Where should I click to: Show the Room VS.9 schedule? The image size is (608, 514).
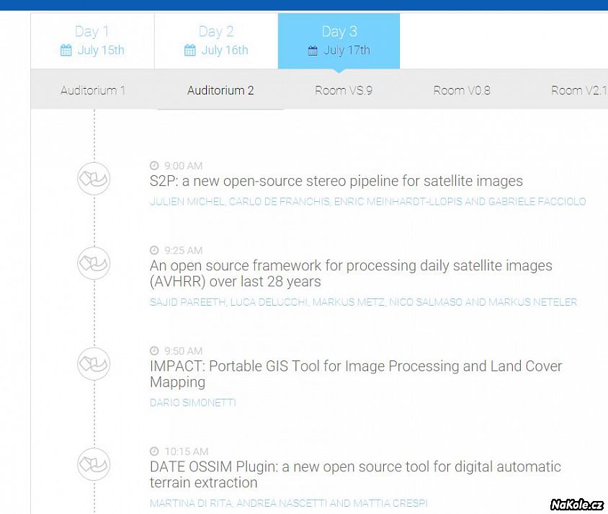(x=344, y=90)
